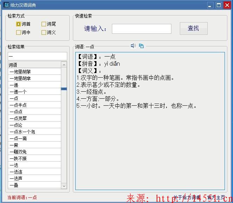This screenshot has width=233, height=203.
Task: Select the 词首 search mode
Action: pyautogui.click(x=18, y=24)
